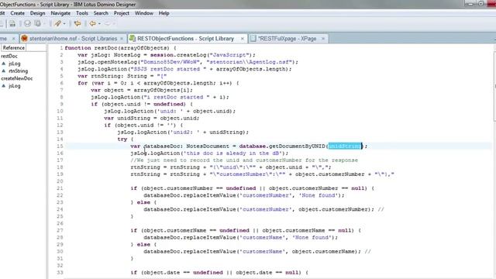
Task: Click the 'else' keyword on line 23
Action: [x=143, y=202]
